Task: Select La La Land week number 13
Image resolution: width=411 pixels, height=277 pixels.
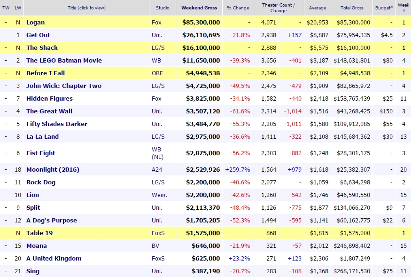Action: [x=403, y=136]
